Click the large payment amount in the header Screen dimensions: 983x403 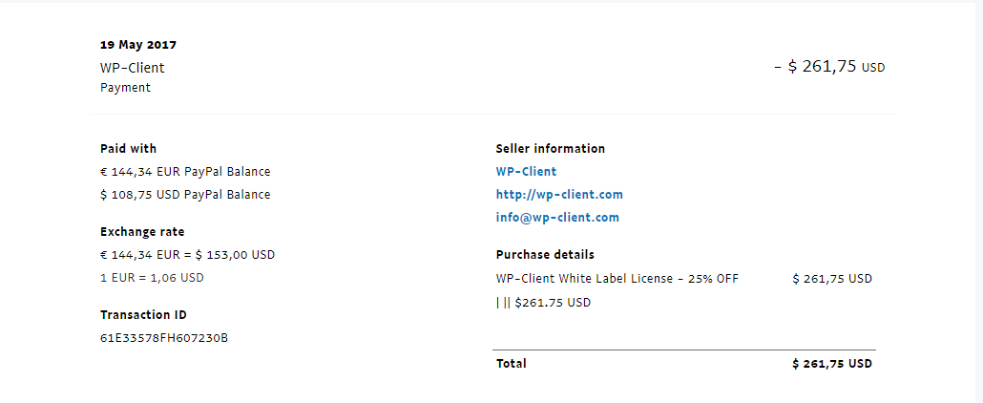[x=828, y=68]
